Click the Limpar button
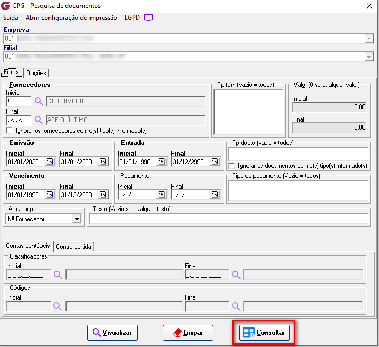Image resolution: width=379 pixels, height=347 pixels. coord(188,333)
